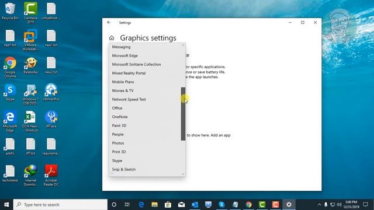The image size is (374, 210).
Task: Open Outlook from the taskbar
Action: (195, 205)
